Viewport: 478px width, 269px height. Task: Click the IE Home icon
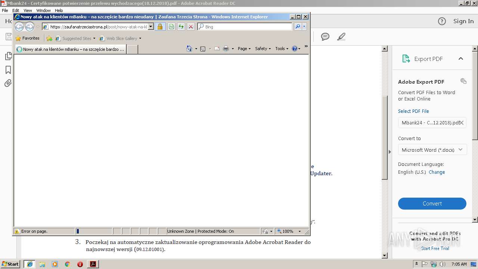(x=189, y=49)
